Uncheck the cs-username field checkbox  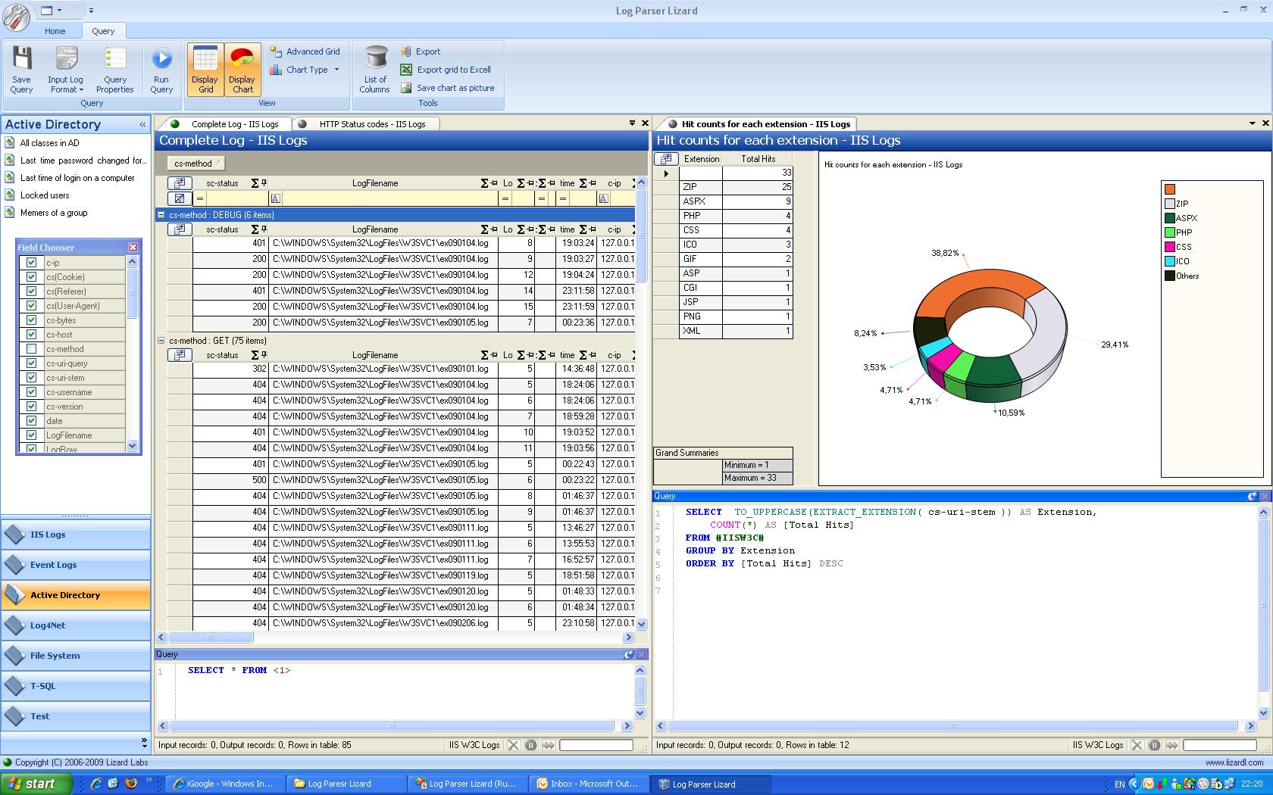(x=31, y=392)
